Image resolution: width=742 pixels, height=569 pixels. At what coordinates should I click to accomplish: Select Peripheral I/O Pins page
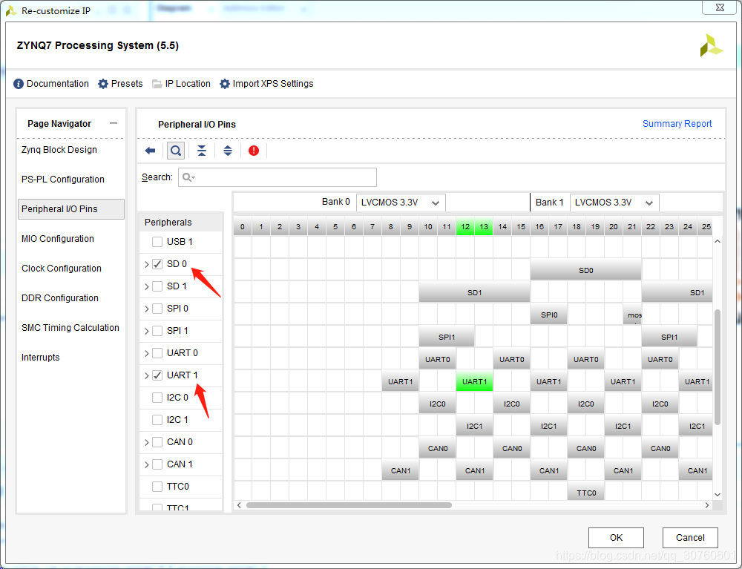71,209
